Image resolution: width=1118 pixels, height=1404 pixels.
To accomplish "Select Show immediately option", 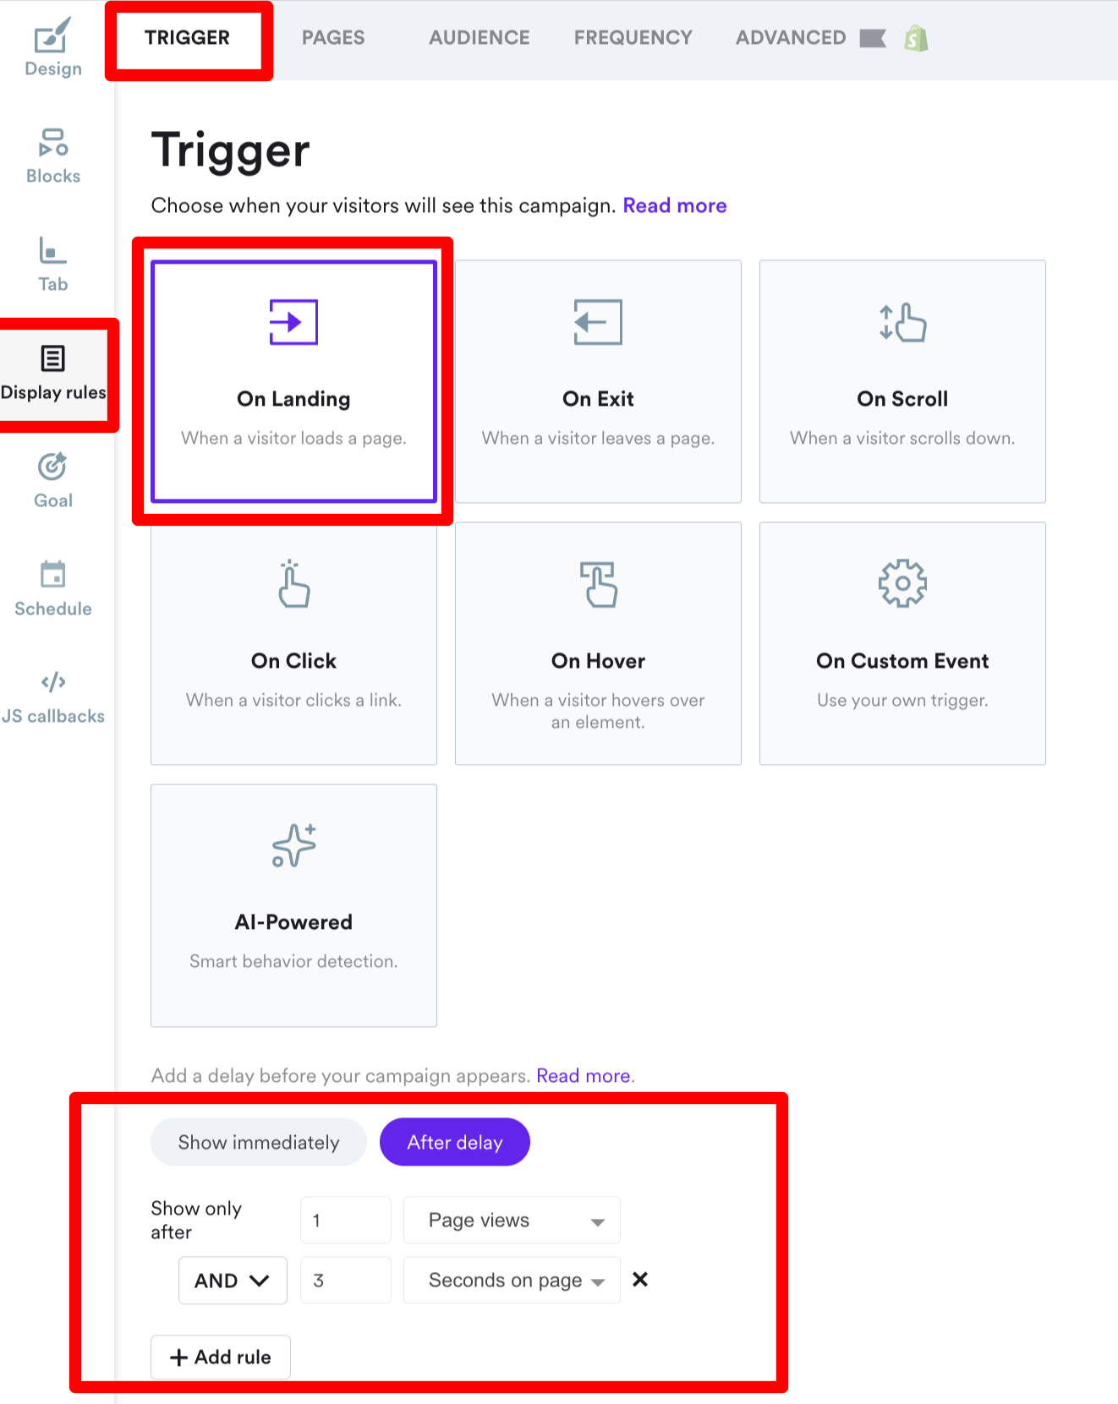I will [x=258, y=1142].
